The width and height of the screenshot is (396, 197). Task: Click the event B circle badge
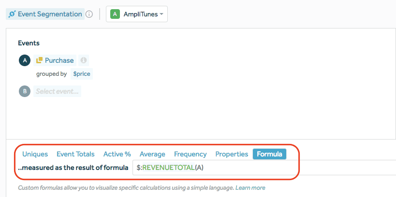[x=24, y=91]
